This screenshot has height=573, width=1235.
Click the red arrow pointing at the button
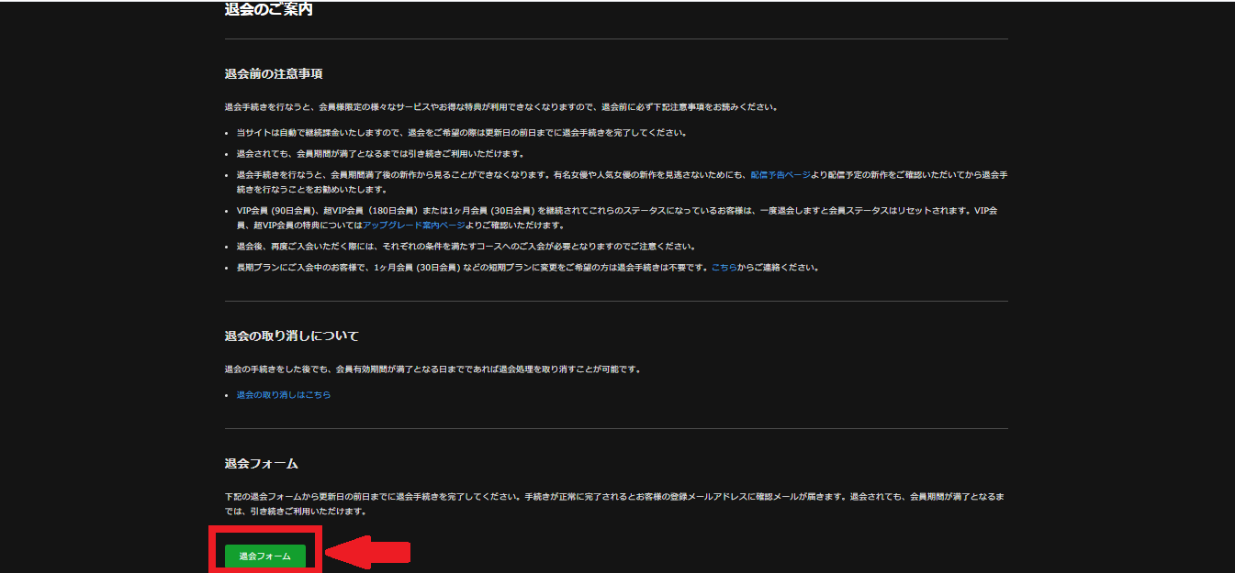coord(369,553)
